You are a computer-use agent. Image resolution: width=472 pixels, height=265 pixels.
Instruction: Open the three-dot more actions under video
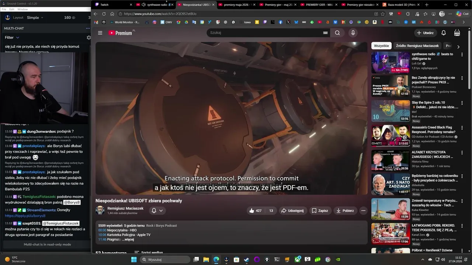pos(363,211)
